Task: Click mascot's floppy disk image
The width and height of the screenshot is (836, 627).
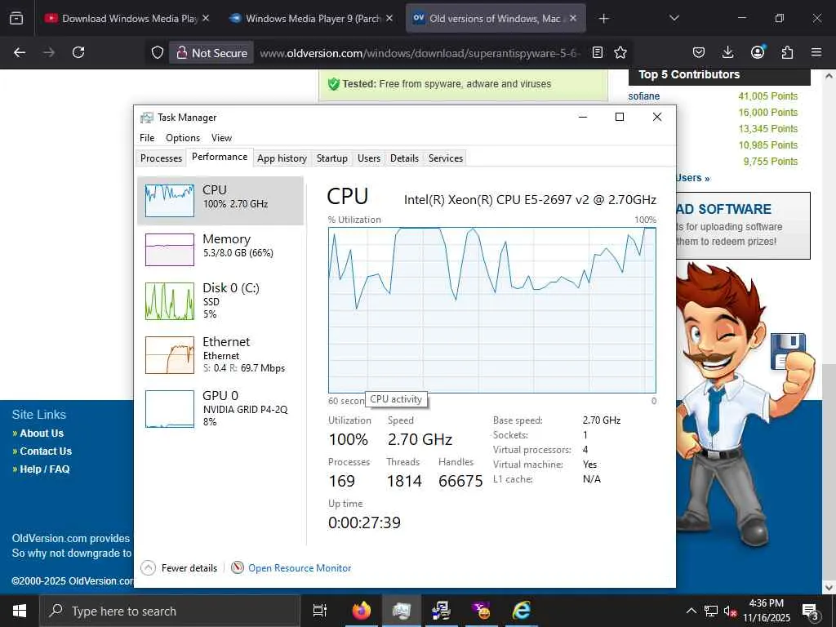Action: click(788, 350)
